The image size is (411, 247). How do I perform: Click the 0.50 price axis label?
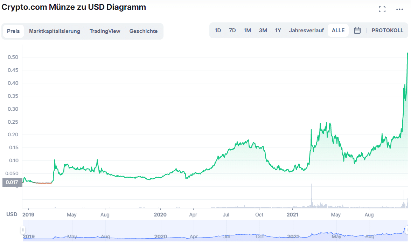(13, 57)
